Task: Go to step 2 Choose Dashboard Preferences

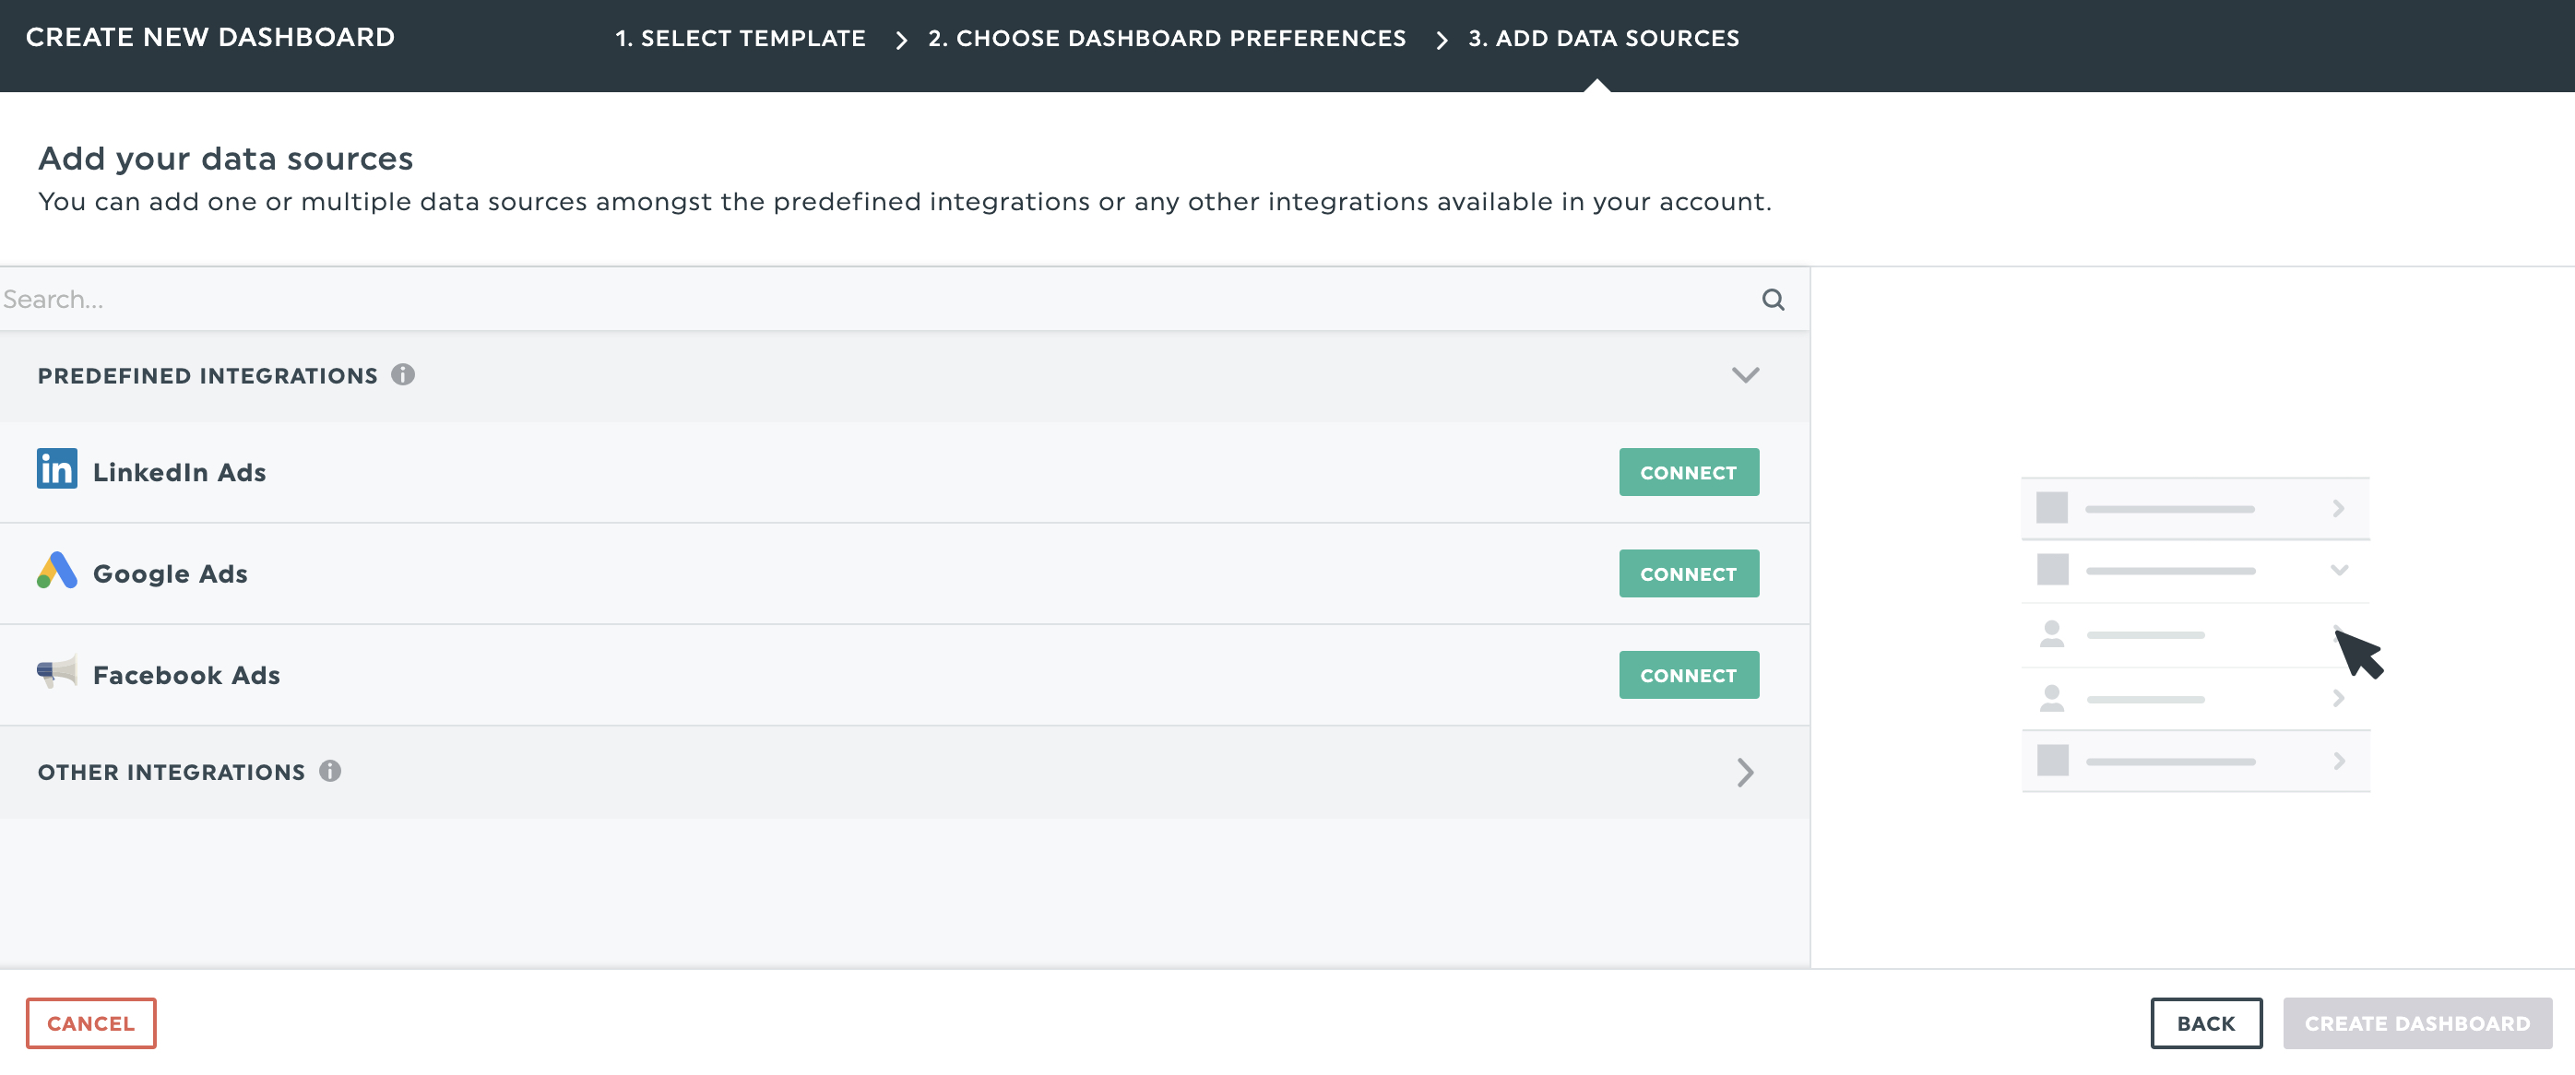Action: pyautogui.click(x=1167, y=38)
